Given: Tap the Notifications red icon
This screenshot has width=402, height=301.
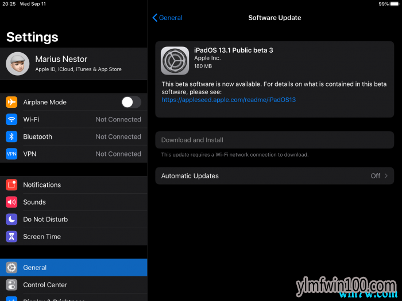Looking at the screenshot, I should click(11, 185).
